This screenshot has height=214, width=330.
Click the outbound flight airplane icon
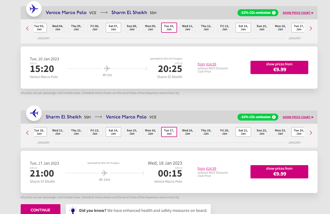pos(34,9)
